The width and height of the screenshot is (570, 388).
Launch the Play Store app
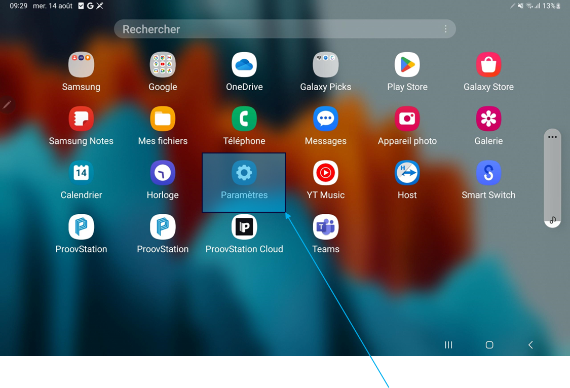pyautogui.click(x=407, y=65)
